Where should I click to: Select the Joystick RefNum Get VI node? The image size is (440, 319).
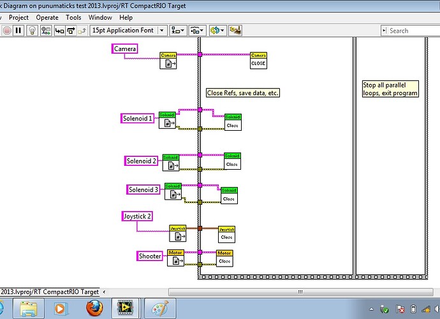(178, 234)
